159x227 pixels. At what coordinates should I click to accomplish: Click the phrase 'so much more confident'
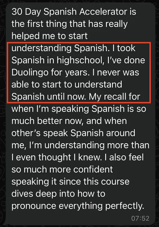tap(62, 170)
